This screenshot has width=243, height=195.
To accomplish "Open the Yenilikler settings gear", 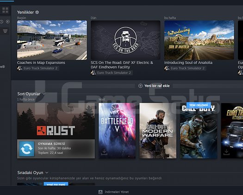I will (37, 12).
